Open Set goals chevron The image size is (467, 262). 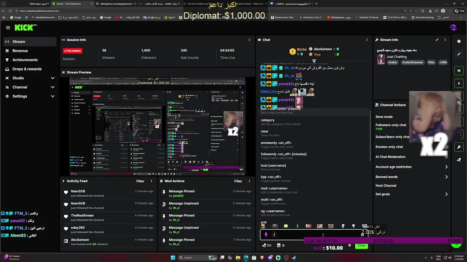point(446,194)
